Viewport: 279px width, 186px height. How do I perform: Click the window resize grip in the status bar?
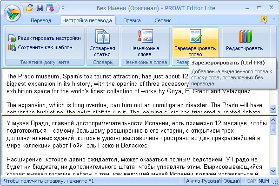(x=275, y=182)
